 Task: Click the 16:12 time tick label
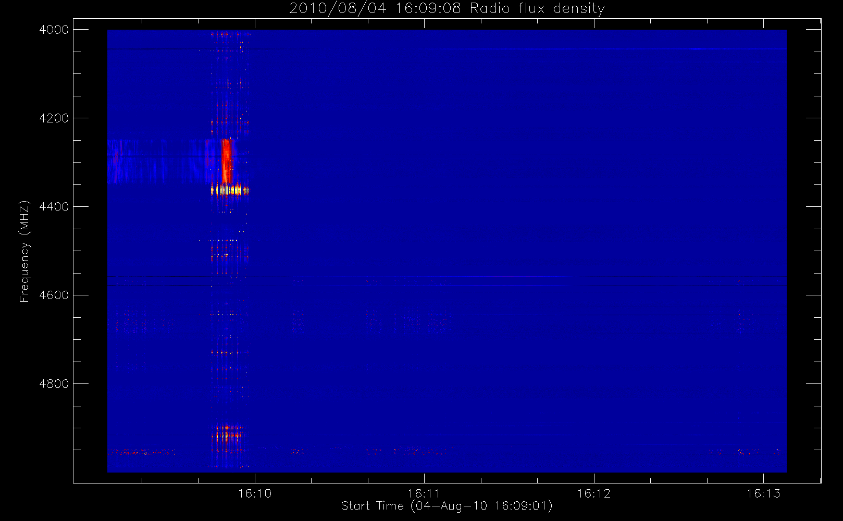point(594,493)
